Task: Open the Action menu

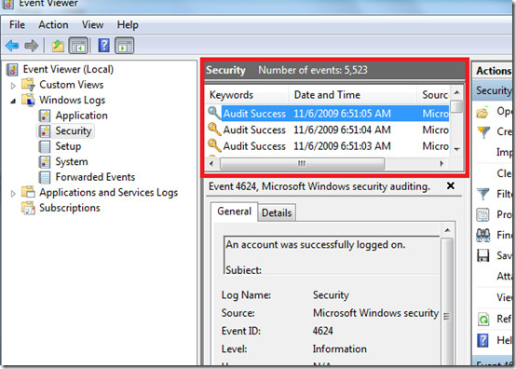Action: 53,24
